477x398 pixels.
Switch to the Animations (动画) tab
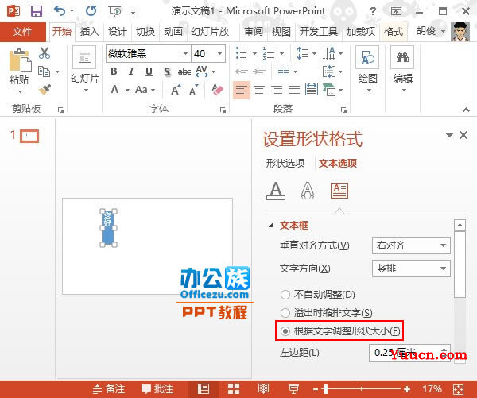click(173, 31)
